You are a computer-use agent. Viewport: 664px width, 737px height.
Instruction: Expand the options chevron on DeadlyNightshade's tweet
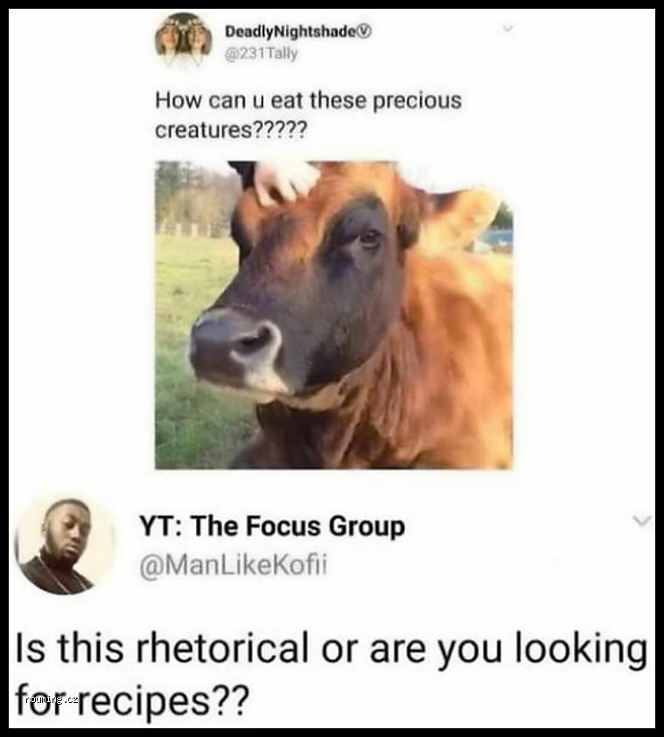(x=507, y=29)
